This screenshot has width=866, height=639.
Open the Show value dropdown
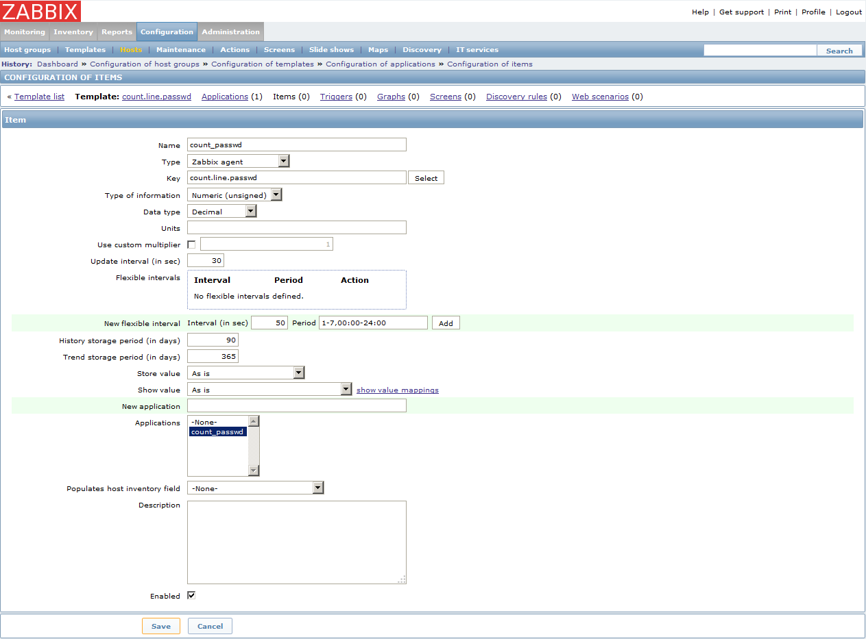[269, 390]
